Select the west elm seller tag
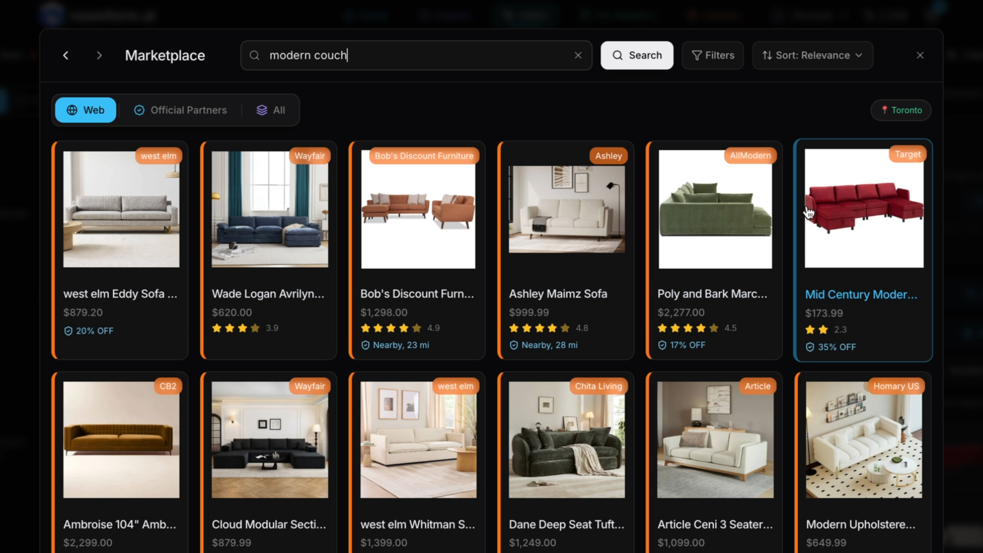Screen dimensions: 983x553 point(158,156)
